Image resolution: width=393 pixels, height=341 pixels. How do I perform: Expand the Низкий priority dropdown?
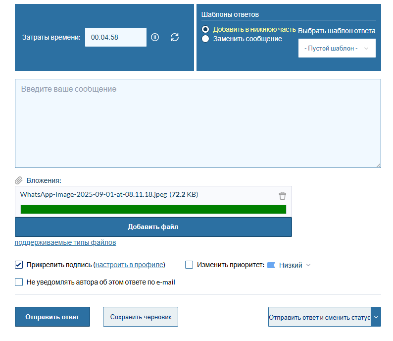tap(295, 265)
